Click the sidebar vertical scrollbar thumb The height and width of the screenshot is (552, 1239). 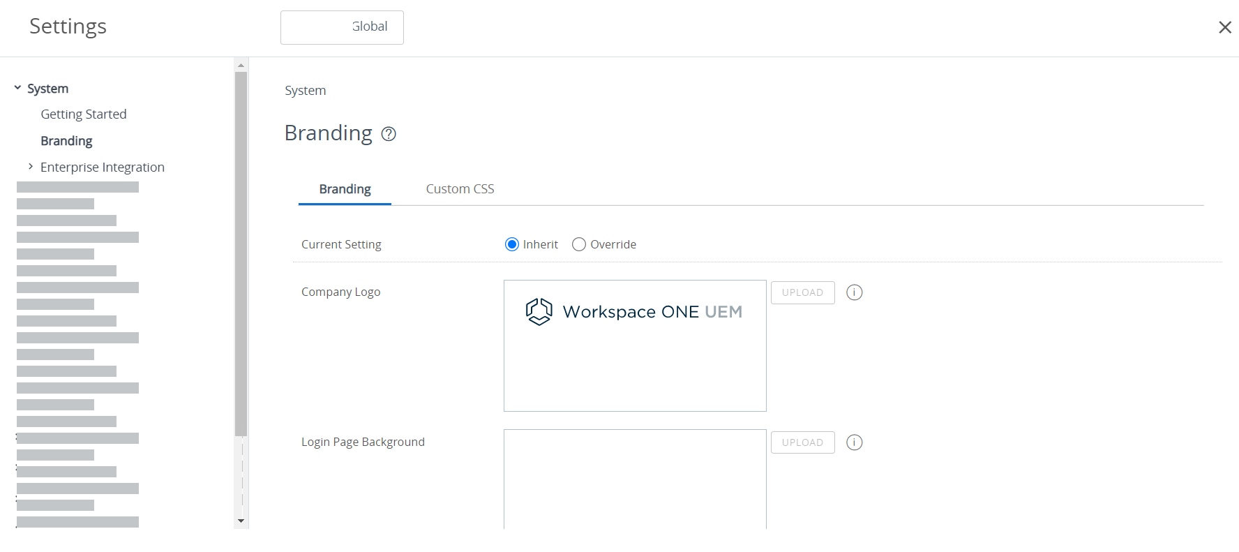click(x=241, y=254)
